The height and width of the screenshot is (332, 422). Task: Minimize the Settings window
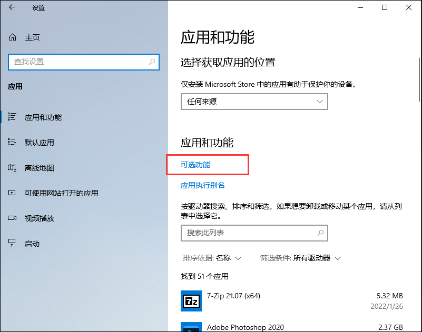click(360, 7)
